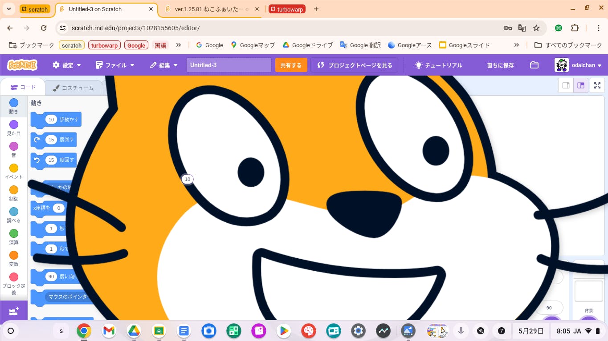Image resolution: width=608 pixels, height=341 pixels.
Task: Click the clockwise rotate 15 degrees block
Action: [x=53, y=140]
